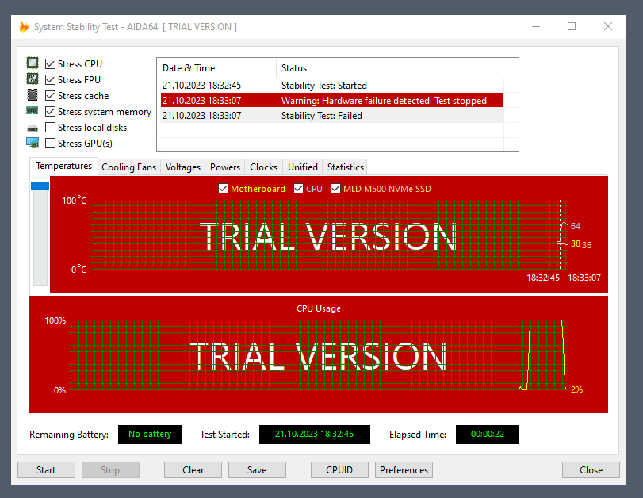Switch to the Cooling Fans tab
The image size is (643, 498).
[x=128, y=167]
